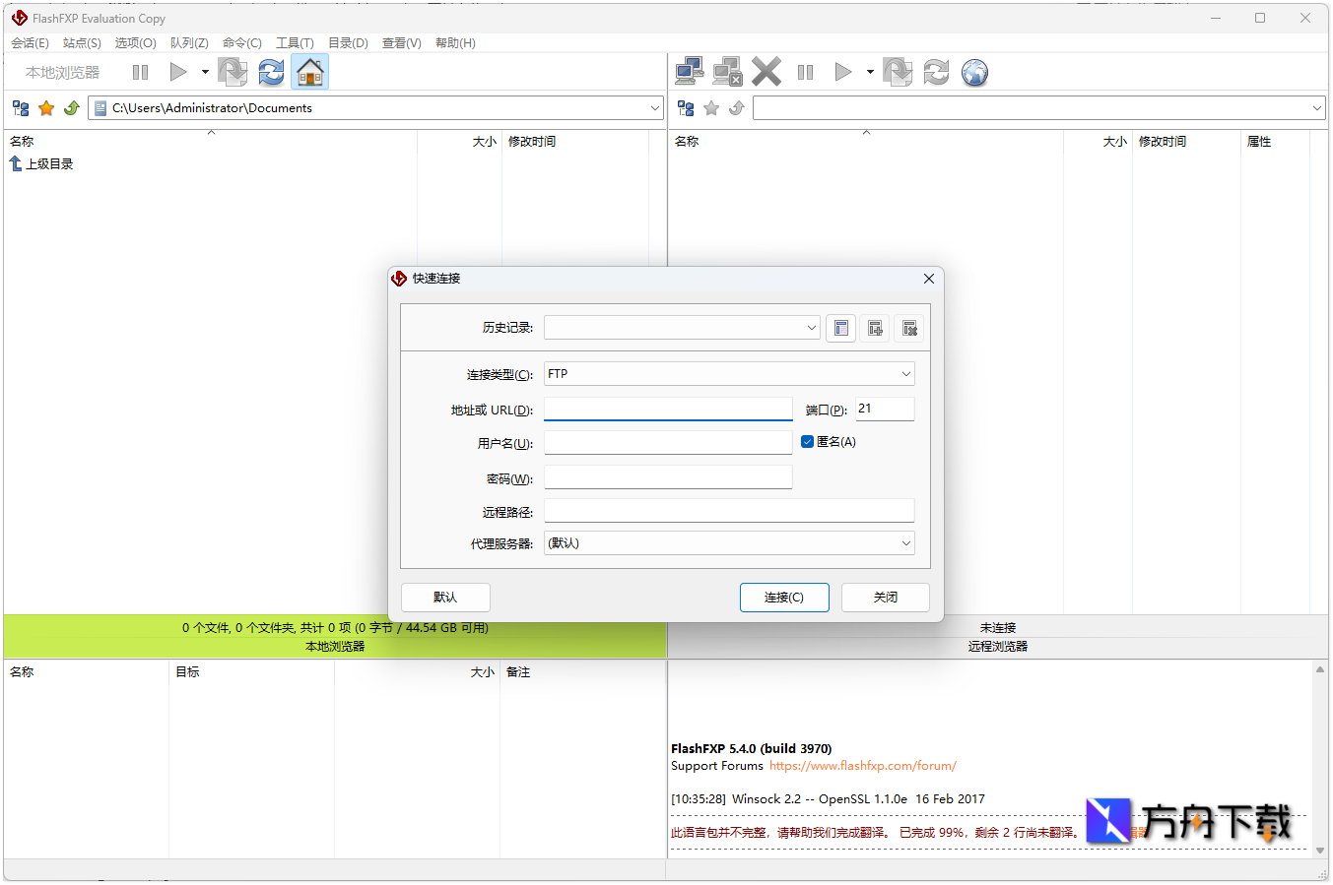The height and width of the screenshot is (885, 1333).
Task: Click the 未连接 remote status text
Action: pos(998,628)
